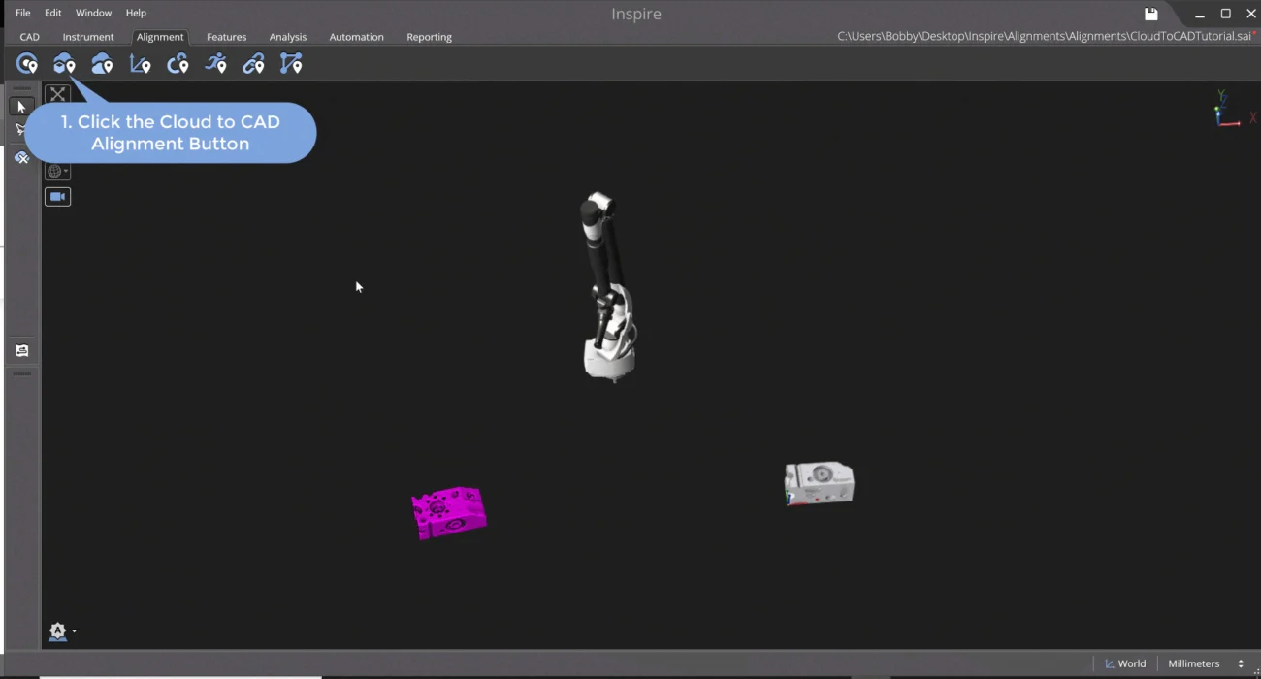1261x679 pixels.
Task: Select the measuring arm model in viewport
Action: click(608, 286)
